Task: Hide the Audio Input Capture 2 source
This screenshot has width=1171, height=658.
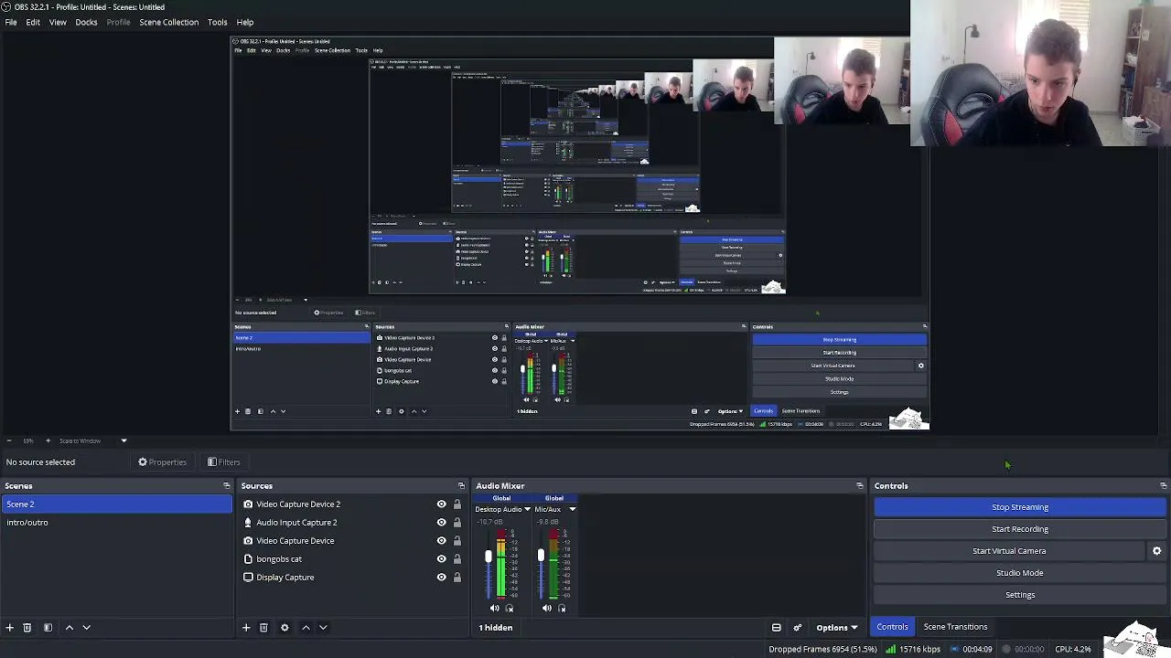Action: [441, 523]
